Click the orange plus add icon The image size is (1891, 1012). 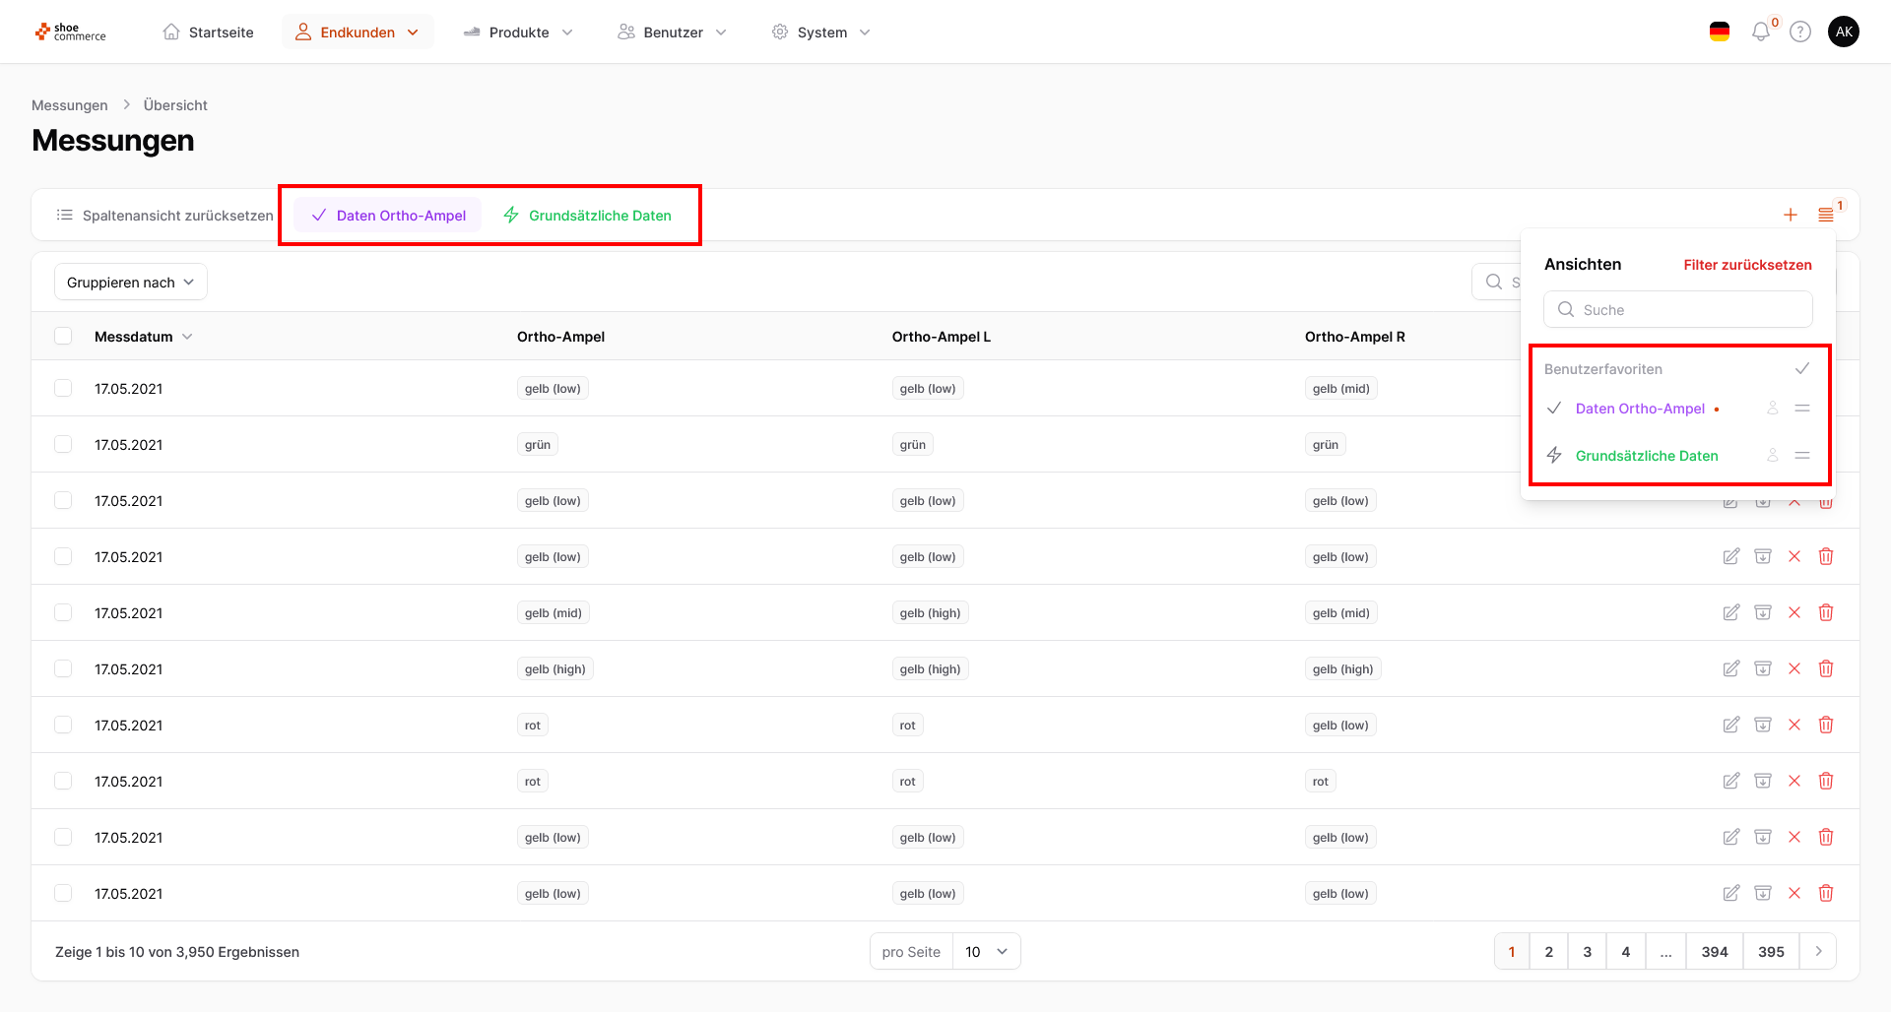[x=1791, y=215]
